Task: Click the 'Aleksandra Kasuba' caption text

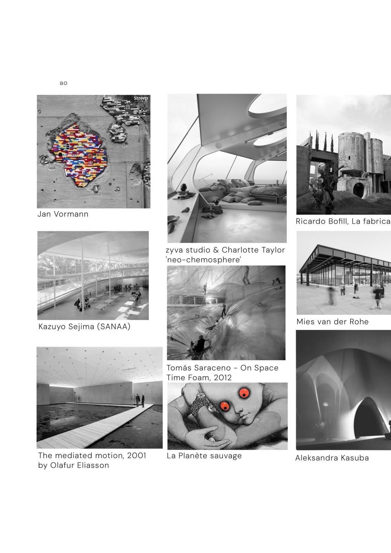Action: click(x=332, y=458)
